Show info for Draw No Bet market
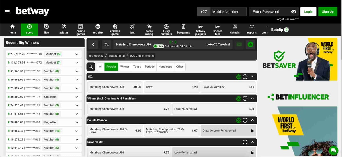The height and width of the screenshot is (157, 342). tap(245, 142)
